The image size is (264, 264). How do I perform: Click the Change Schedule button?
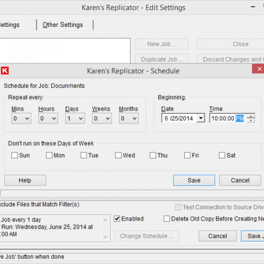pyautogui.click(x=146, y=236)
